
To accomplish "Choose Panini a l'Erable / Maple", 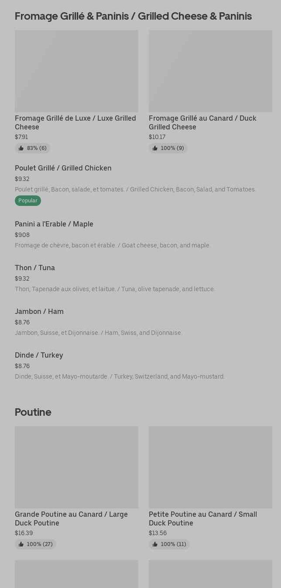I will coord(140,234).
